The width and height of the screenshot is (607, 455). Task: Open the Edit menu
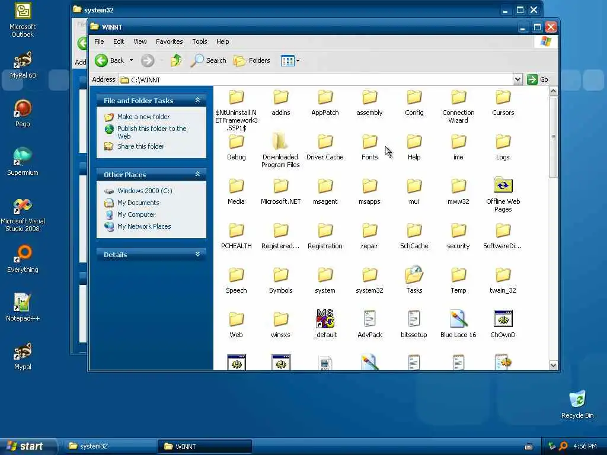(119, 41)
